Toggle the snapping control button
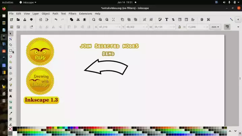This screenshot has height=136, width=242. tap(232, 20)
